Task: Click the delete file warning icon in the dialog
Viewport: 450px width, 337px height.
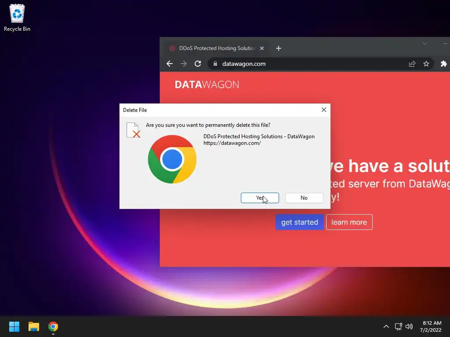Action: point(133,130)
